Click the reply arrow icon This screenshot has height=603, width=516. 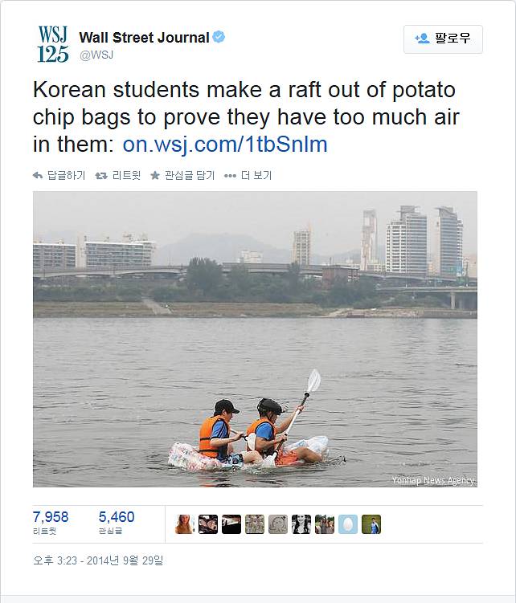click(x=37, y=175)
